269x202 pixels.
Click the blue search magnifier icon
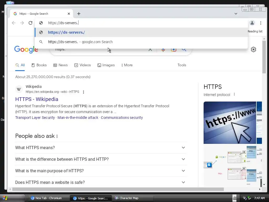pyautogui.click(x=184, y=49)
